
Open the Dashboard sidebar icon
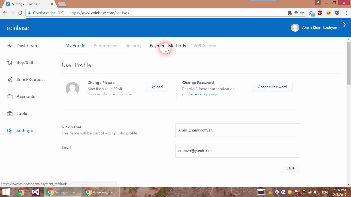[10, 46]
